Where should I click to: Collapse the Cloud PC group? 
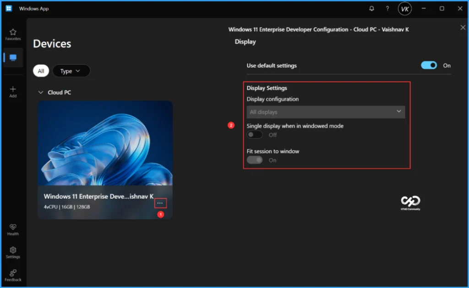coord(41,92)
